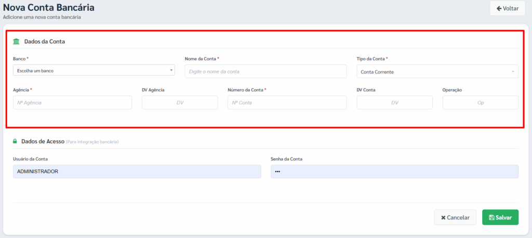Open the Banco dropdown to choose a bank
Viewport: 532px width, 238px height.
coord(94,71)
